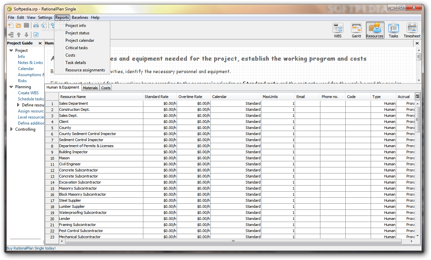Open the Baselines menu
The width and height of the screenshot is (431, 260).
coord(80,18)
